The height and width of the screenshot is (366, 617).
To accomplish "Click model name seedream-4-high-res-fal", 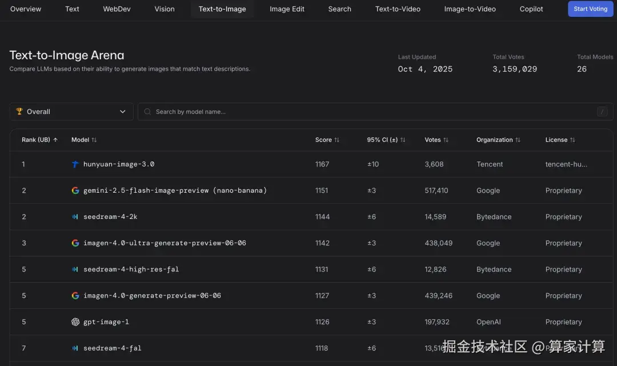I will (x=131, y=270).
